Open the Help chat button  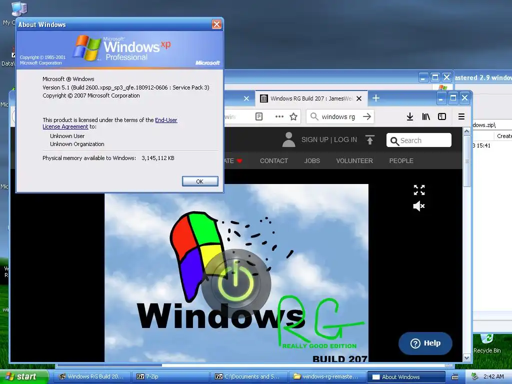point(425,343)
